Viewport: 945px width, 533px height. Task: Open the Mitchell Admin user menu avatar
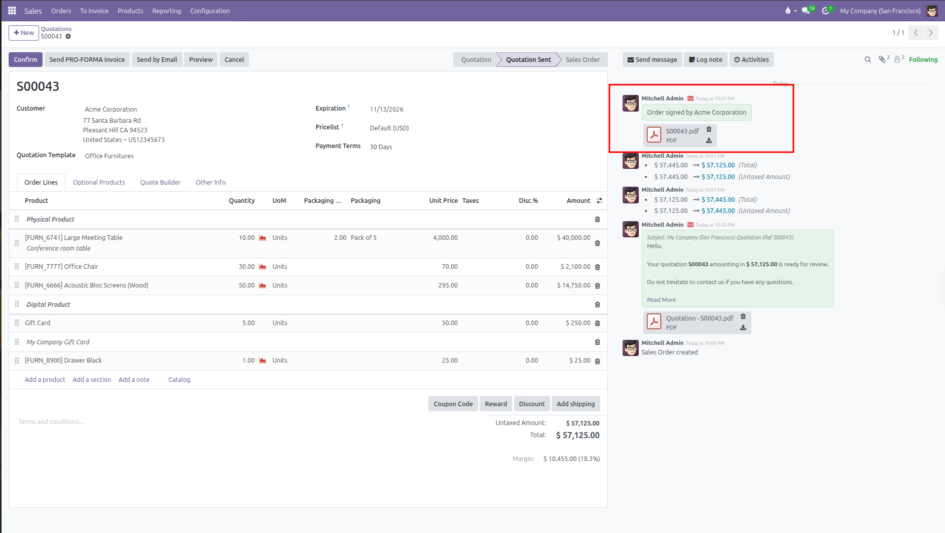[932, 11]
